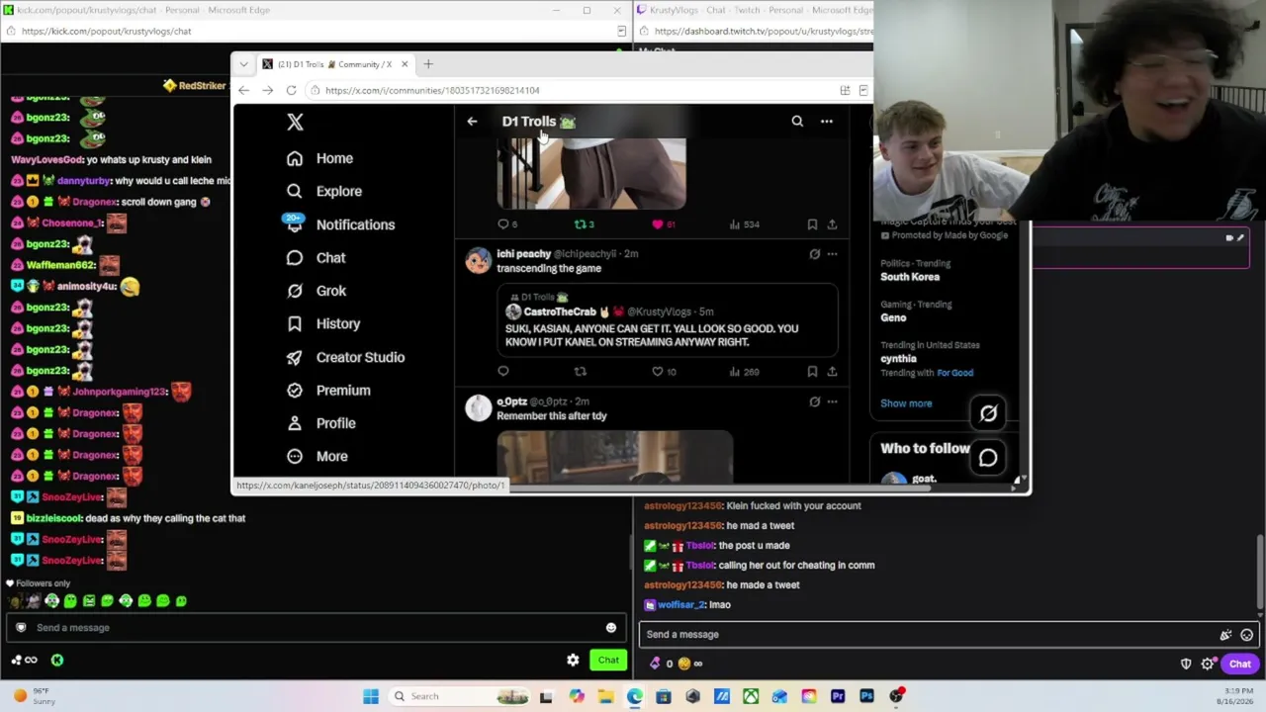Open the floating messages bubble button

pos(988,457)
